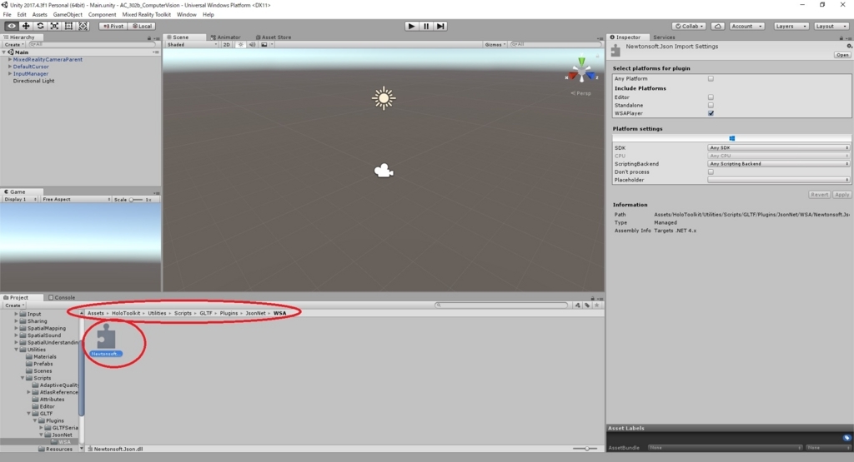Enable the Editor platform checkbox

pos(711,97)
